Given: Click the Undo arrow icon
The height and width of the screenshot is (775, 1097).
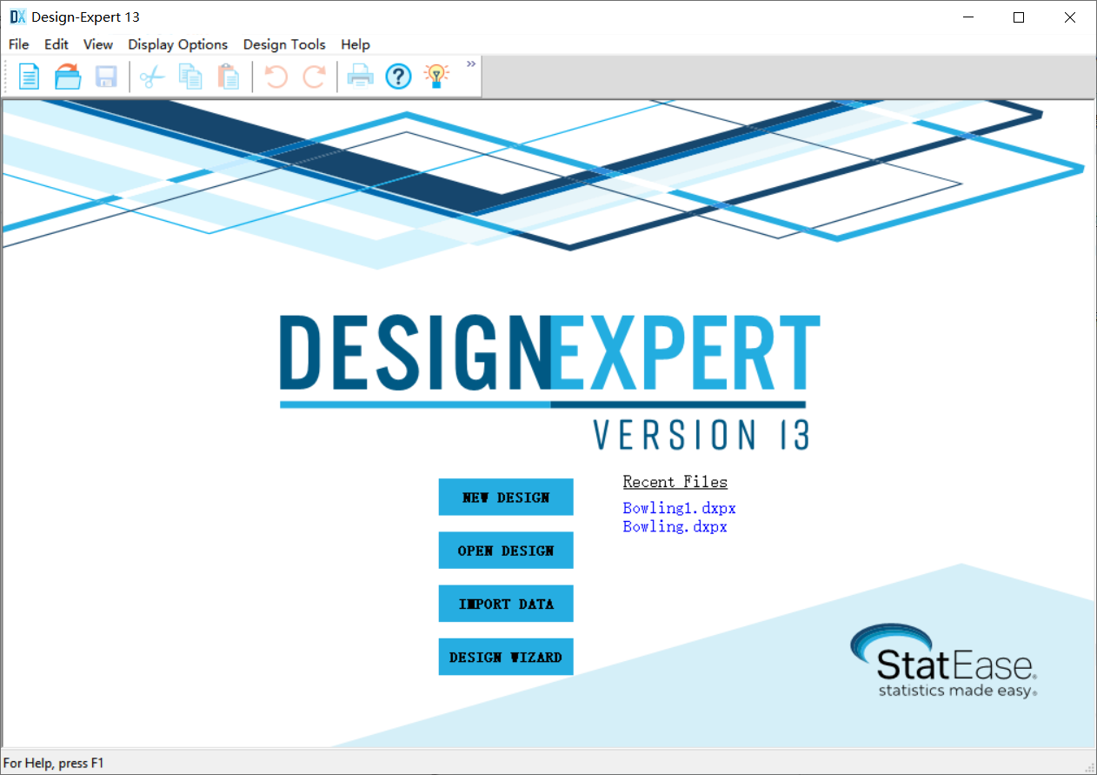Looking at the screenshot, I should [x=276, y=77].
